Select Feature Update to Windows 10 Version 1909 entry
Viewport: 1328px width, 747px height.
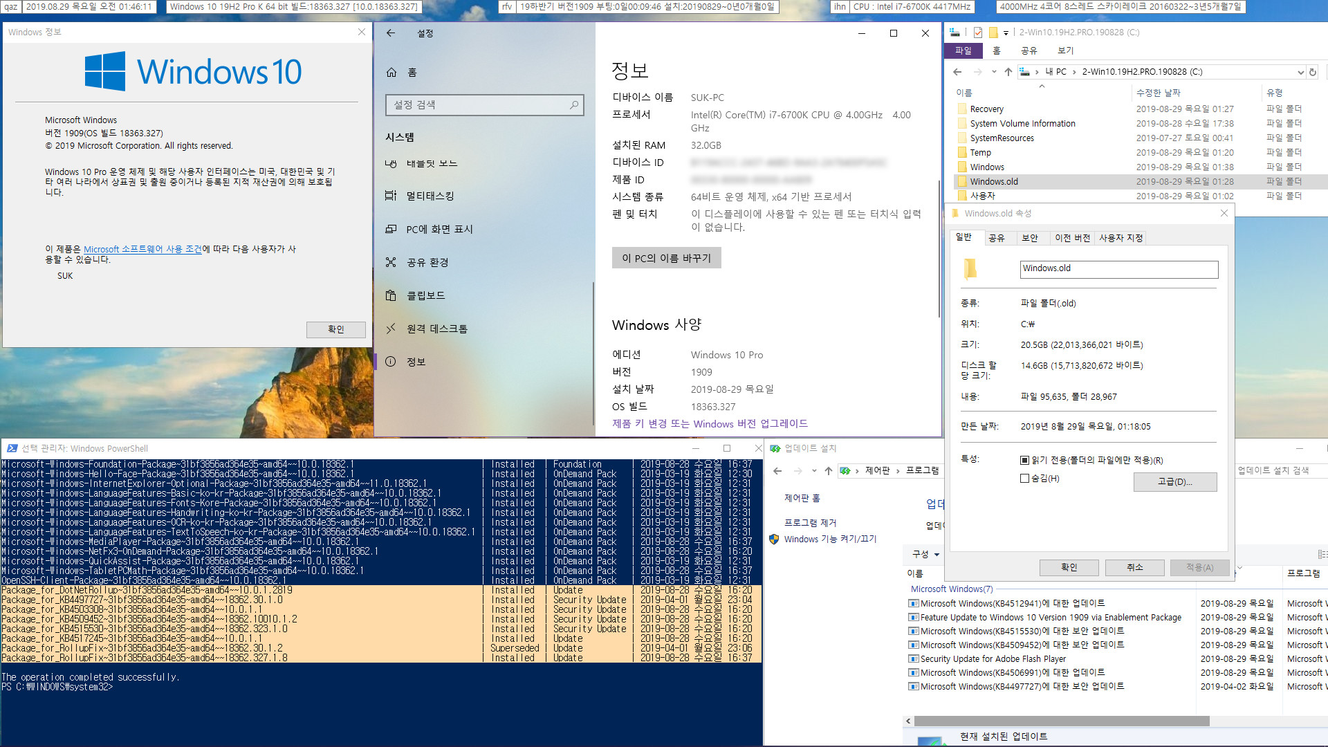(1051, 618)
